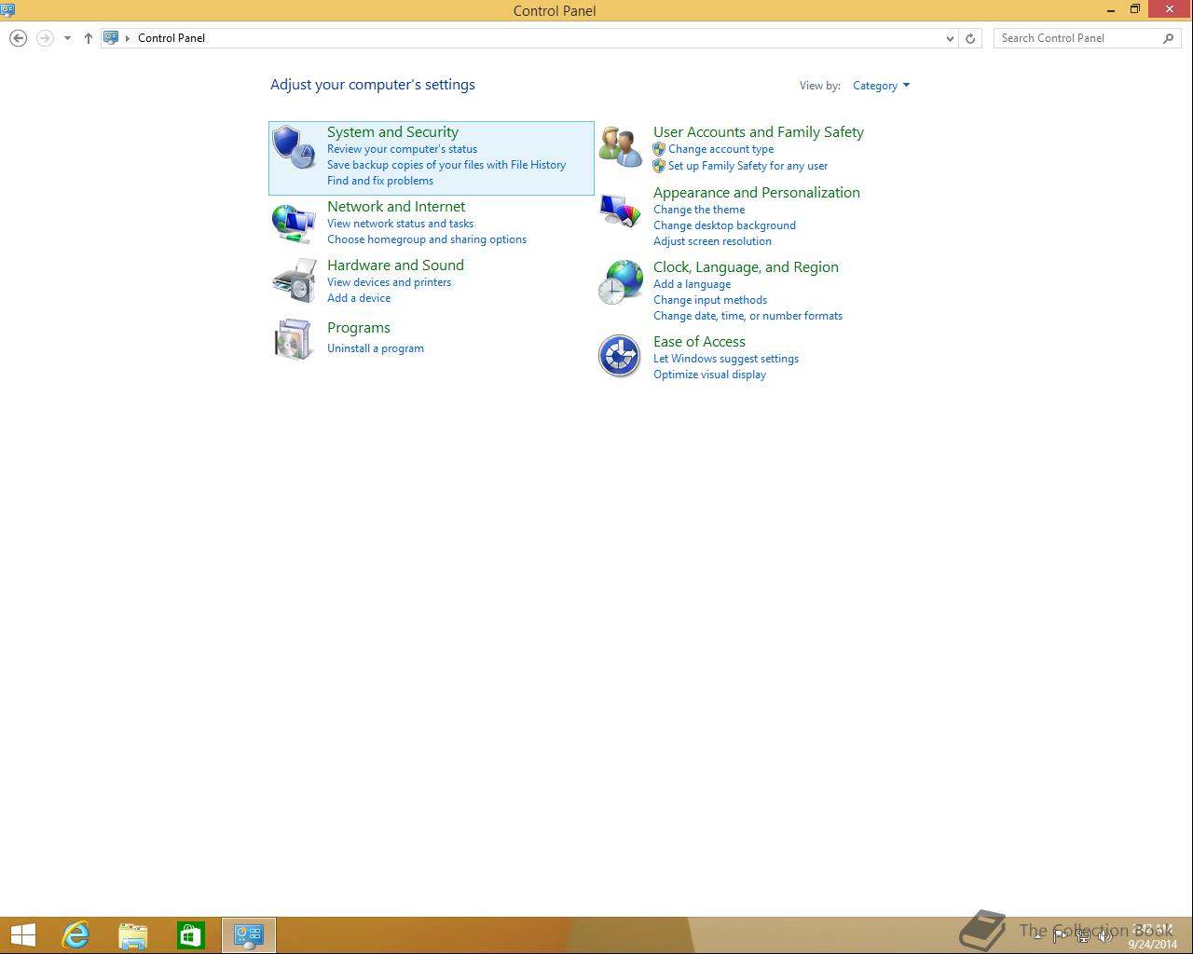Open File Explorer from taskbar
This screenshot has height=954, width=1193.
[x=133, y=935]
